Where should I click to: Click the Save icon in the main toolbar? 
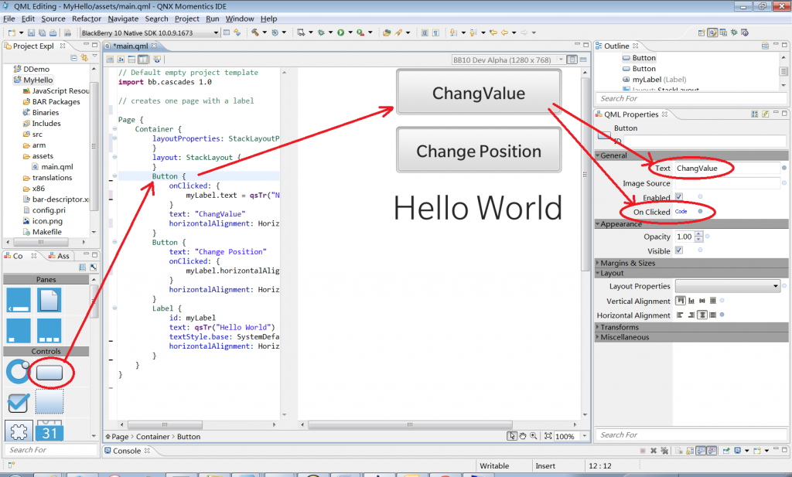(x=31, y=32)
